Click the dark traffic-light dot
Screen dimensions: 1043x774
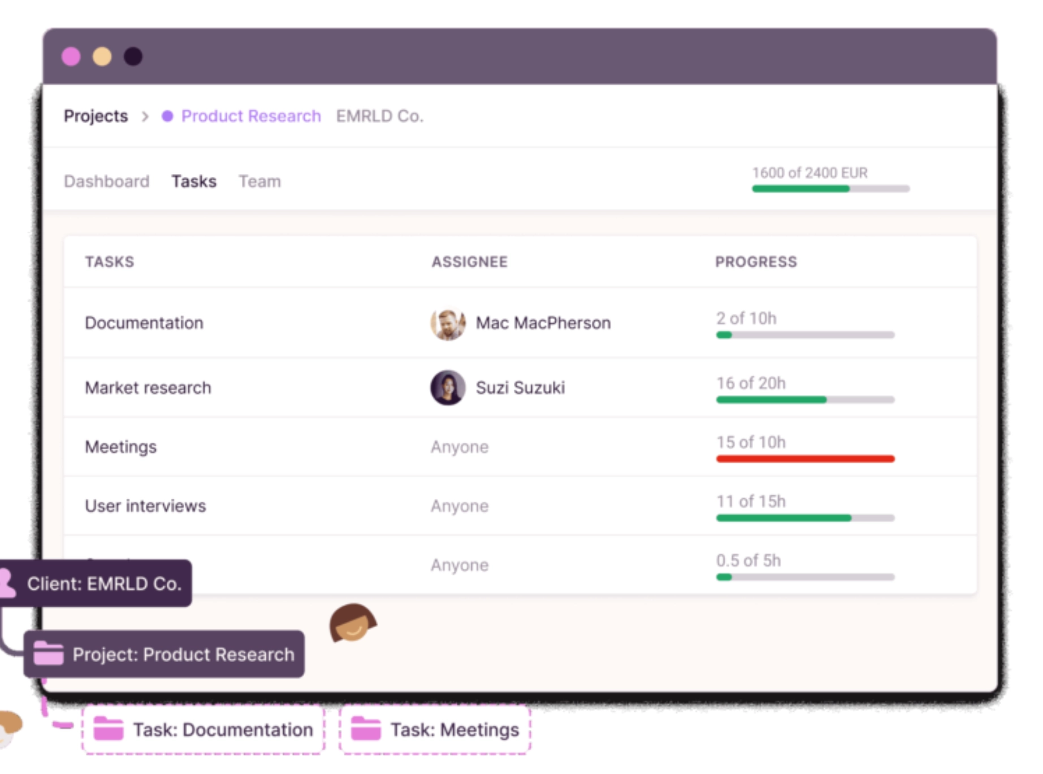pyautogui.click(x=132, y=56)
